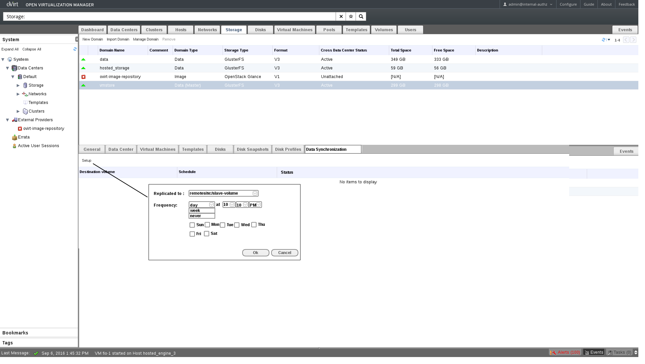Click the refresh icon above table

(604, 40)
